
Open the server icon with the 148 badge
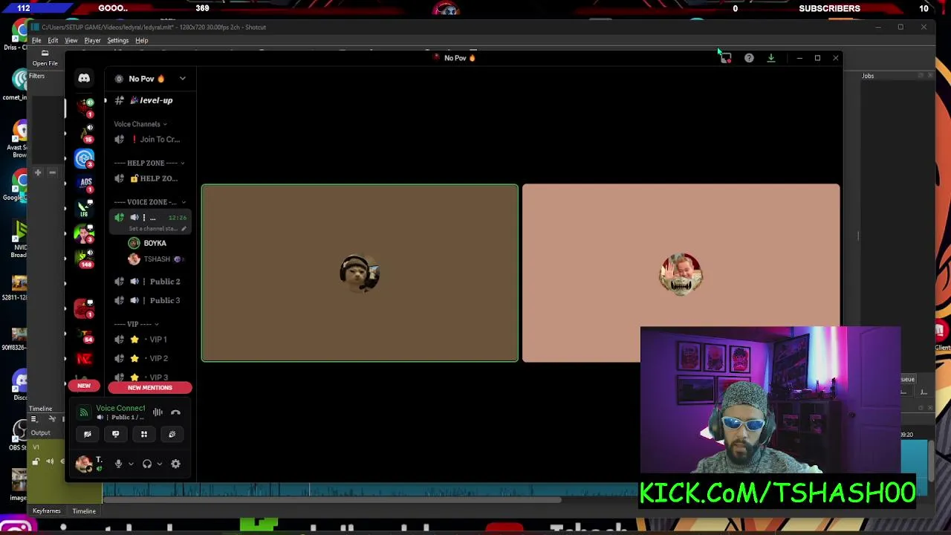tap(85, 258)
